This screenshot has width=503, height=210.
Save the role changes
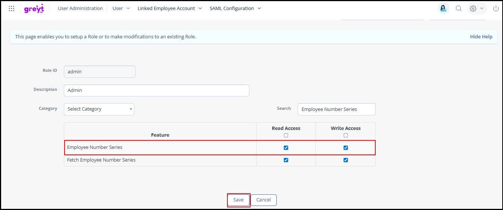(238, 200)
